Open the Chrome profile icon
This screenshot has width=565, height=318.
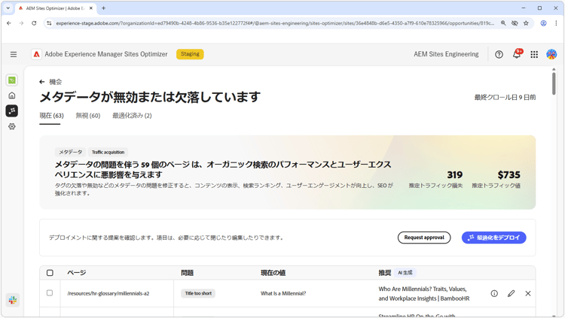543,23
